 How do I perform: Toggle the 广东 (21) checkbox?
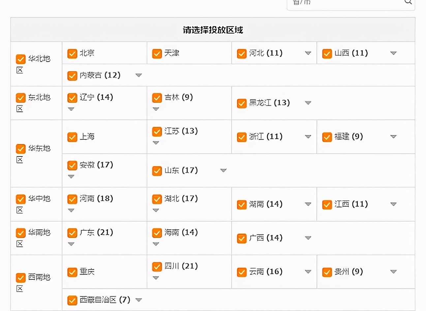click(72, 233)
